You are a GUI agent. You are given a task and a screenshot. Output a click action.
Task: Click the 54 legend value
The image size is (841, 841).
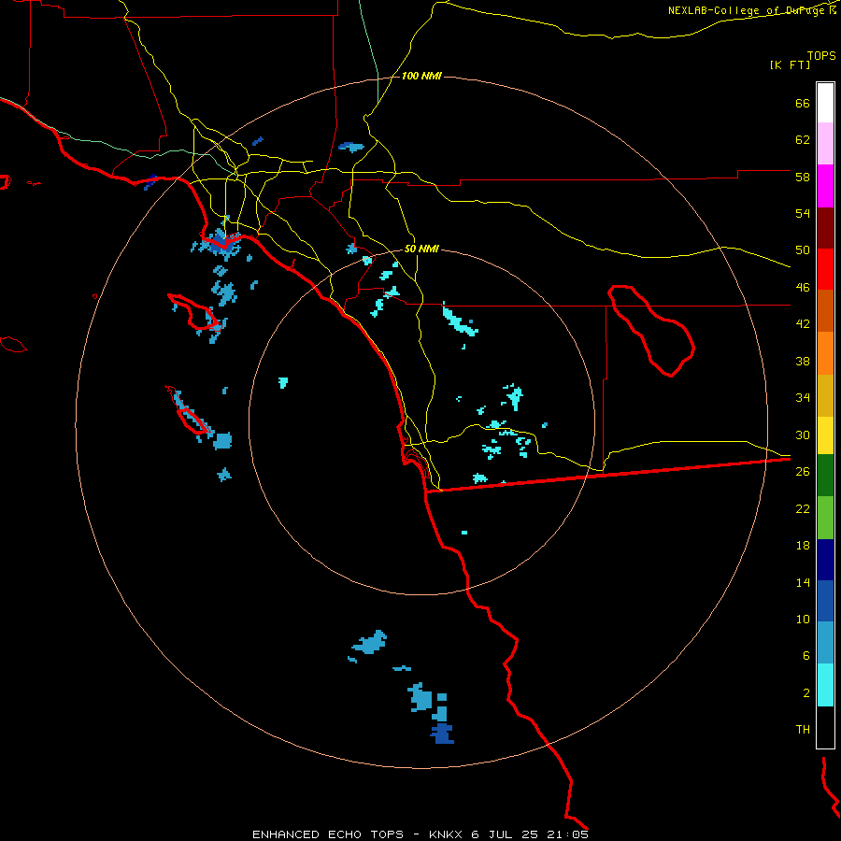pos(803,213)
